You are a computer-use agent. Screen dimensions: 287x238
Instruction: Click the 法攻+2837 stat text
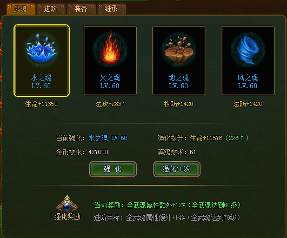tap(110, 104)
